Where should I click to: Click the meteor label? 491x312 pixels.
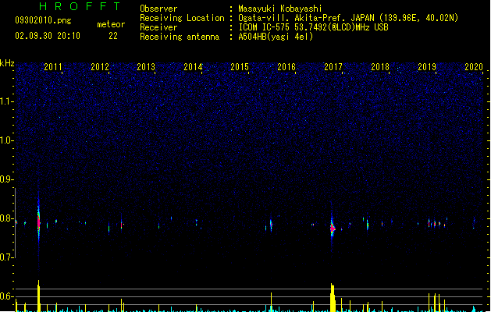111,24
